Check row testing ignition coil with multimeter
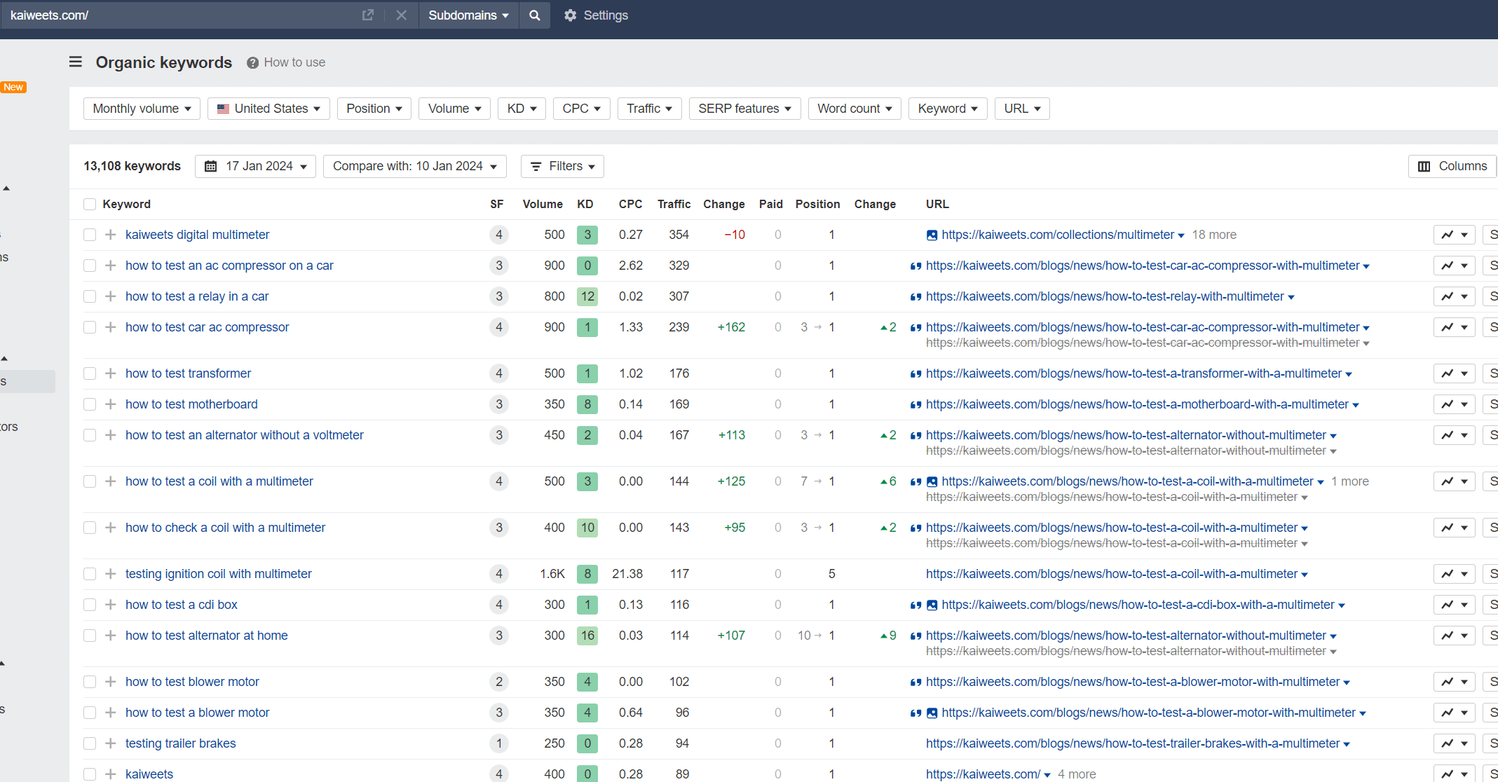Viewport: 1498px width, 782px height. pyautogui.click(x=90, y=574)
